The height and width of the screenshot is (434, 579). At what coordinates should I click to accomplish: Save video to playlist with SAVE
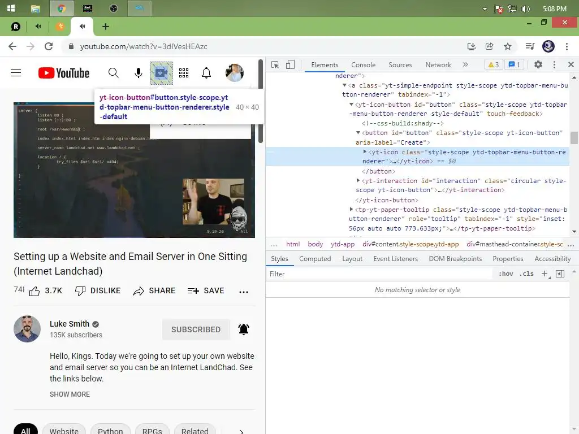[x=206, y=291]
